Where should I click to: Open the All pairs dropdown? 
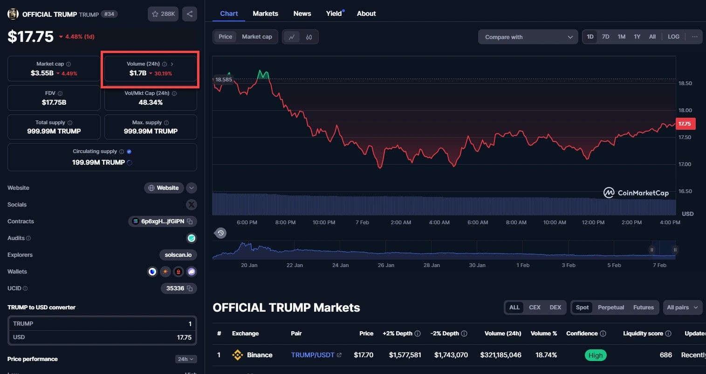pos(682,307)
